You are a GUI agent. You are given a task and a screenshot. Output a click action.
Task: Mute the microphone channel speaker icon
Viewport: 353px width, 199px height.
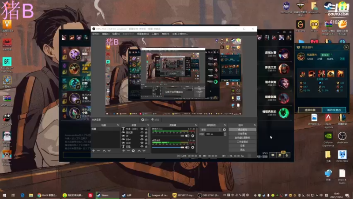coord(187,136)
